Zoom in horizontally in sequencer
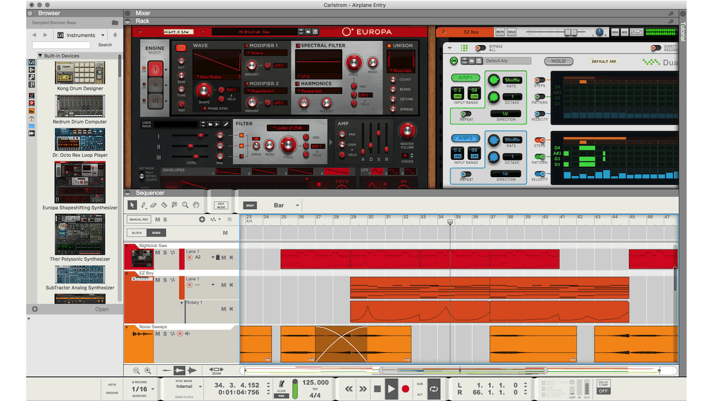714x401 pixels. (148, 370)
